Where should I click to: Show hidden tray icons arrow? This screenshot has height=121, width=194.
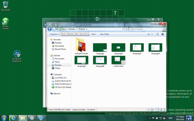click(149, 118)
